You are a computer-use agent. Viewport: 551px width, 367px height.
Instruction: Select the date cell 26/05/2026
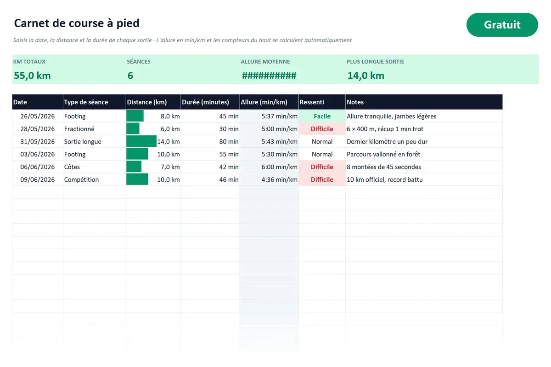point(38,116)
